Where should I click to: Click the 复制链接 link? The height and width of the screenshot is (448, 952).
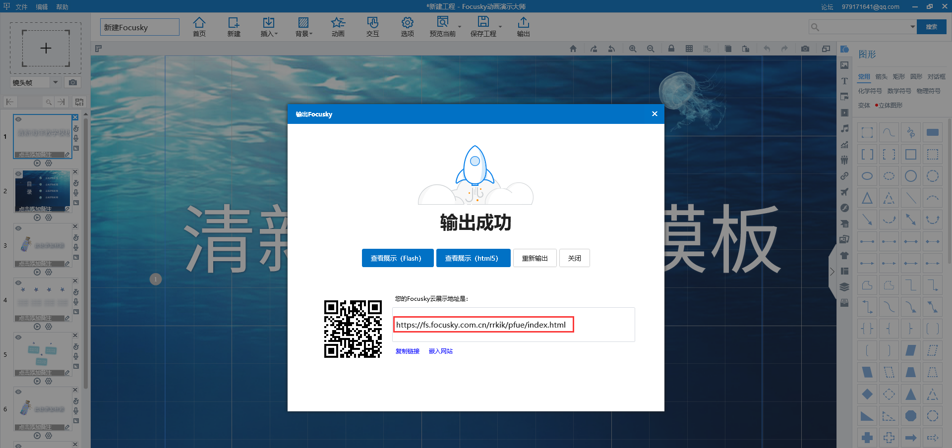408,351
